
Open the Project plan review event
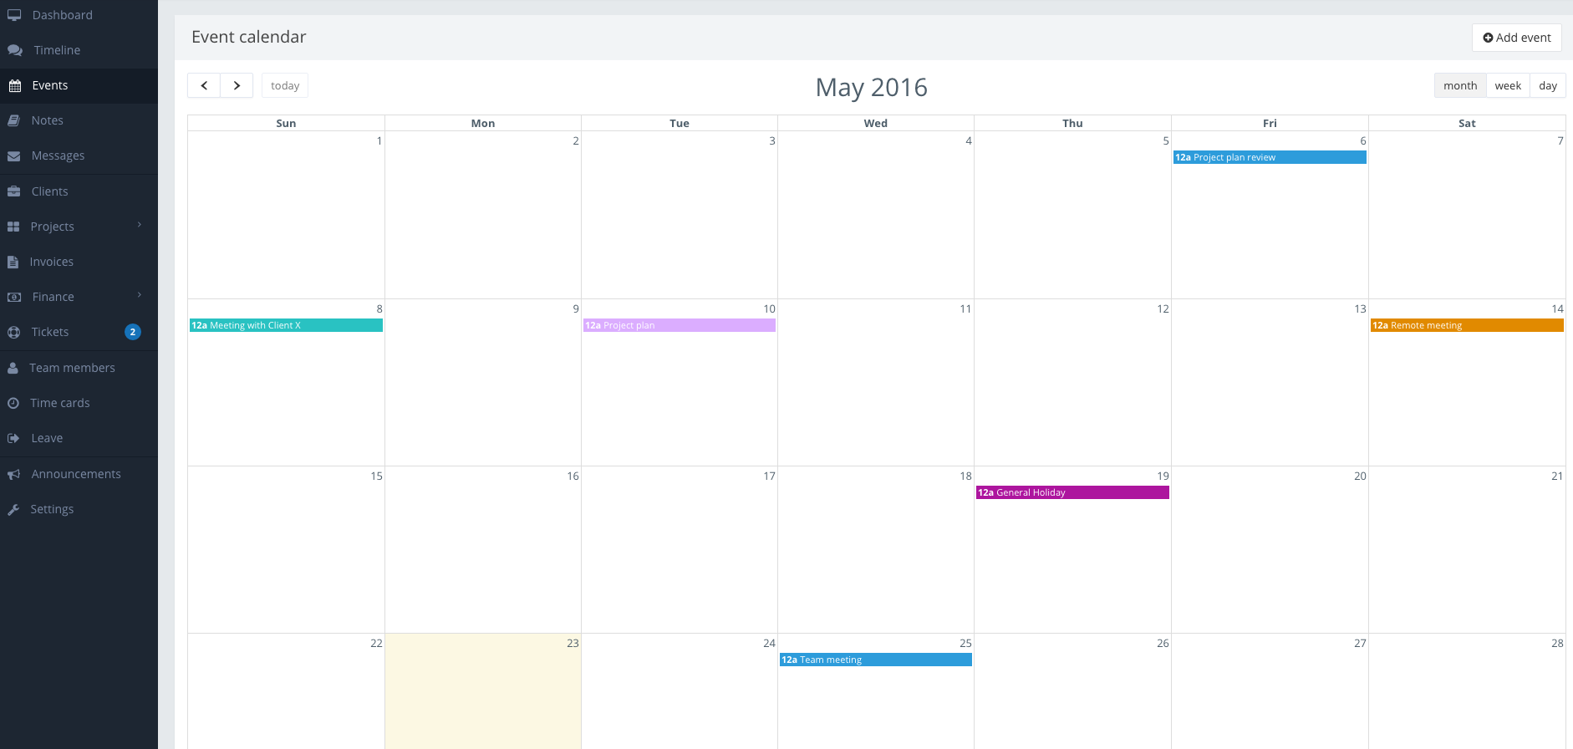coord(1270,157)
